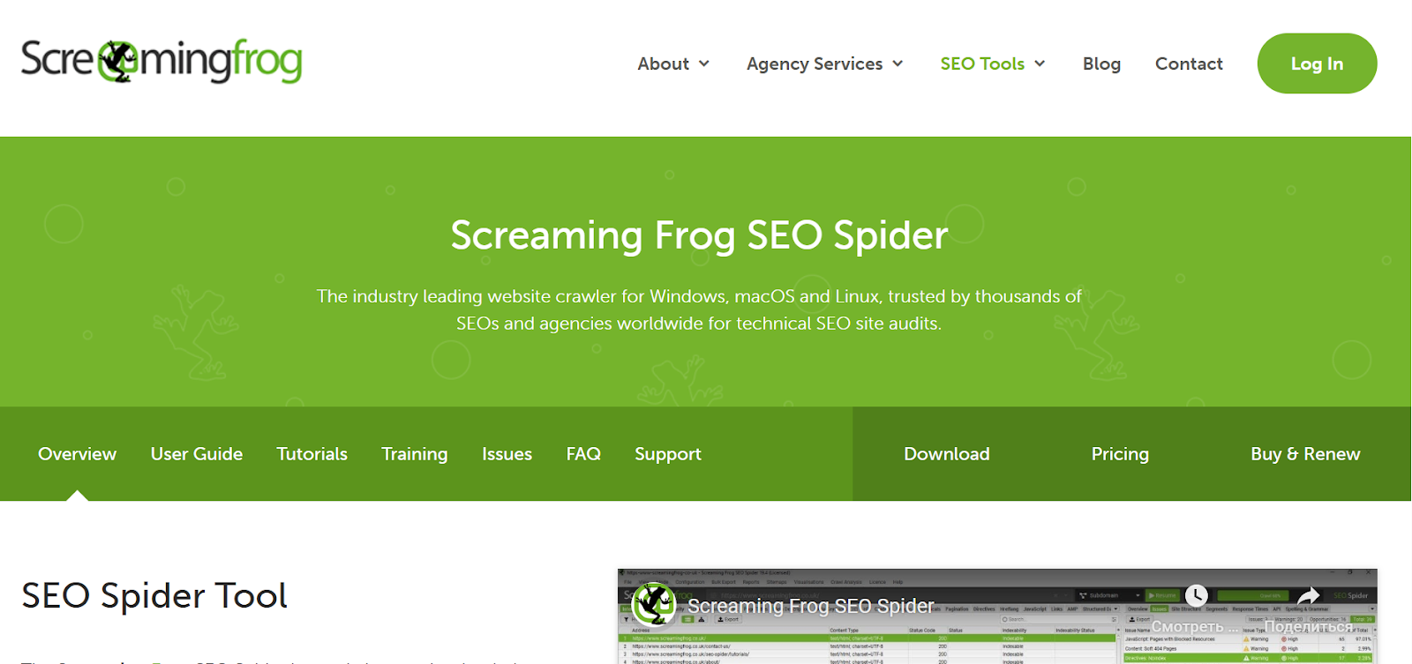The height and width of the screenshot is (664, 1412).
Task: View the FAQ tab
Action: (x=583, y=454)
